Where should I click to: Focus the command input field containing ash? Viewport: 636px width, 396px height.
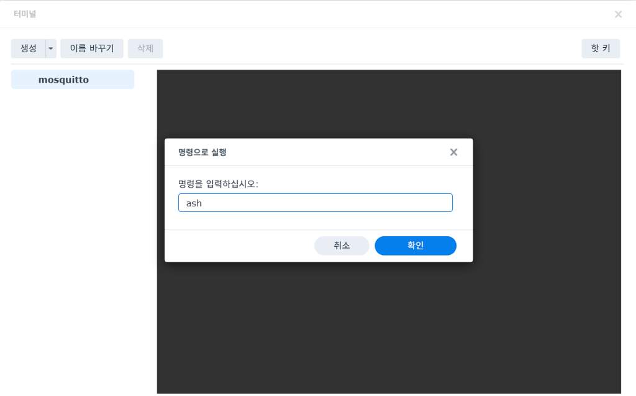point(315,203)
